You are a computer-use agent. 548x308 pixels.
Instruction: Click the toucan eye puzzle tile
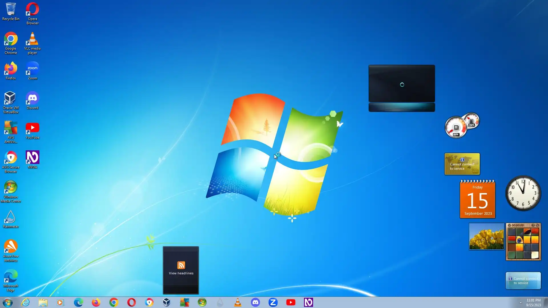[519, 240]
